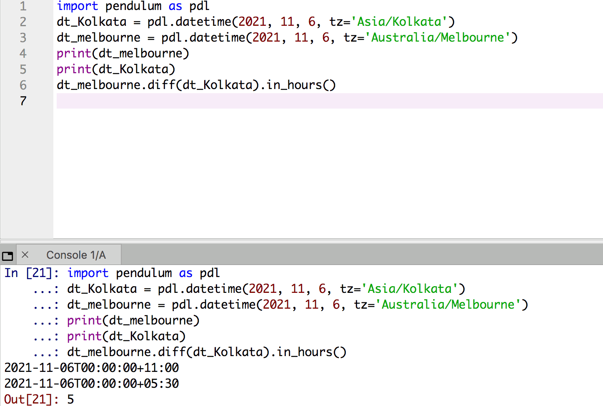Image resolution: width=603 pixels, height=406 pixels.
Task: Select the Console 1/A tab
Action: [76, 255]
